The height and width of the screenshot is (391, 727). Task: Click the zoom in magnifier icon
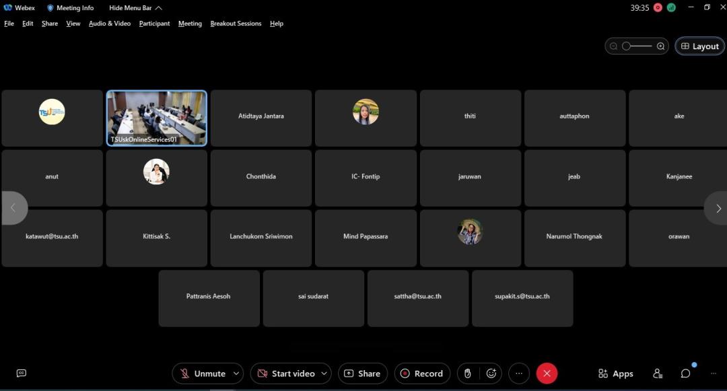tap(661, 46)
